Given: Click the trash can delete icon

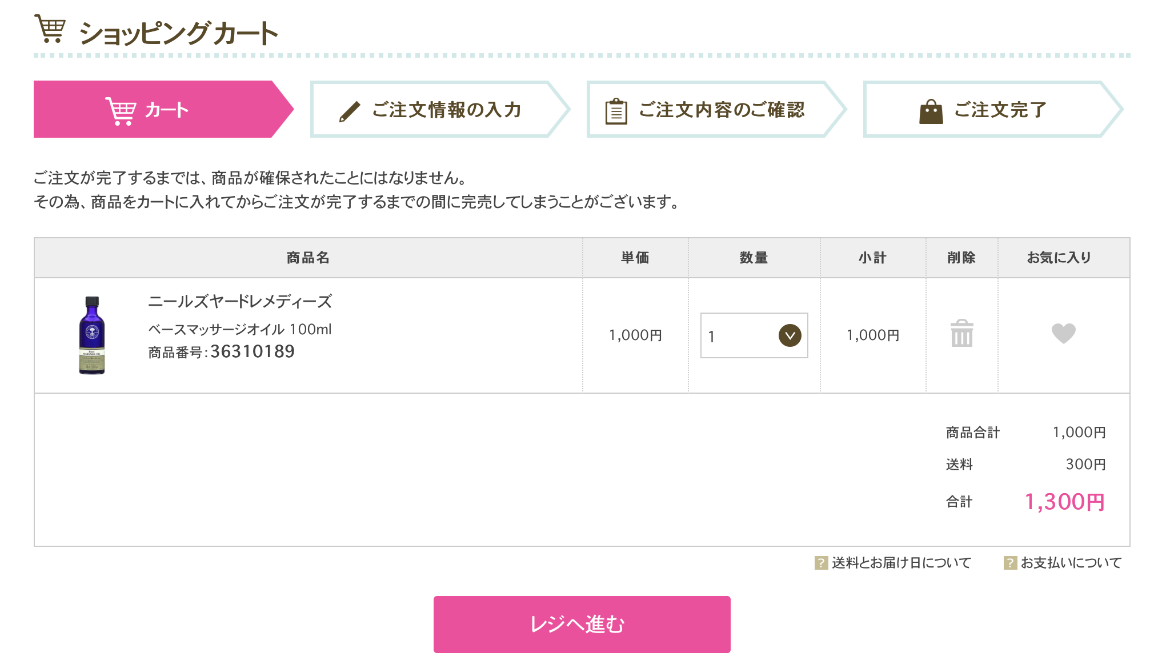Looking at the screenshot, I should [x=961, y=333].
